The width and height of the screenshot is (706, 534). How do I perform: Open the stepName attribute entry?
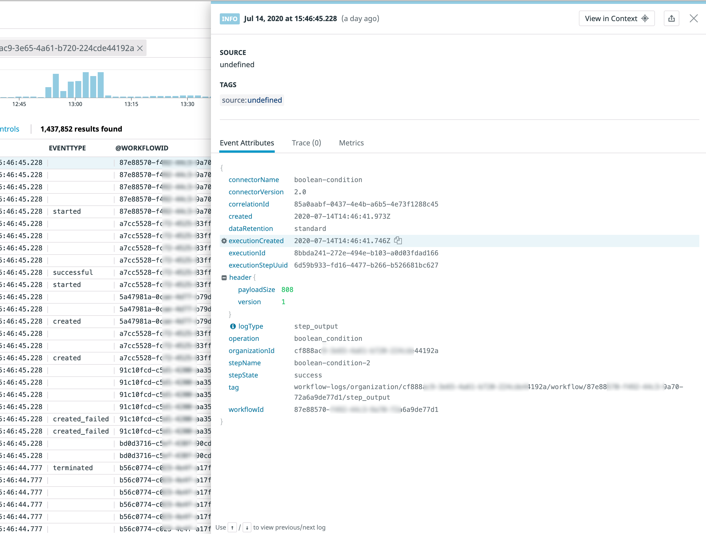[x=244, y=363]
